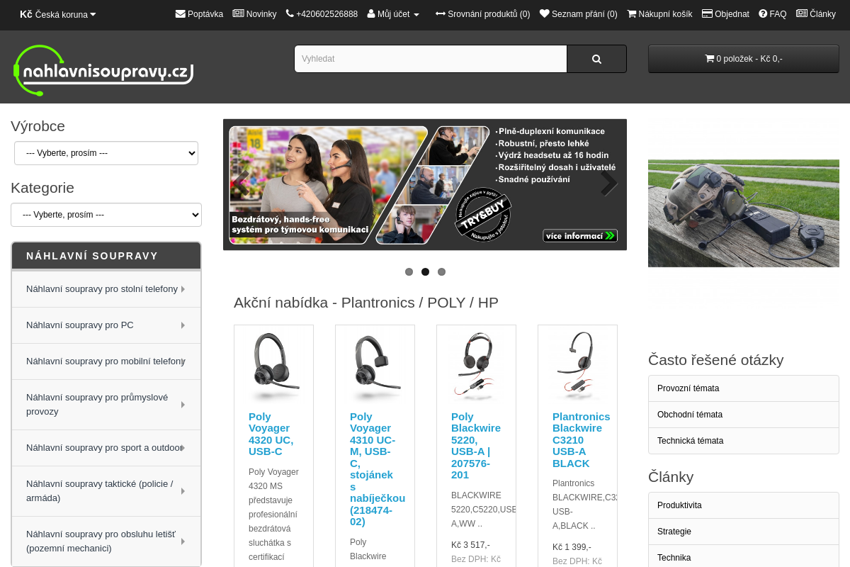Go to previous carousel slide arrow
The width and height of the screenshot is (850, 567).
coord(242,184)
